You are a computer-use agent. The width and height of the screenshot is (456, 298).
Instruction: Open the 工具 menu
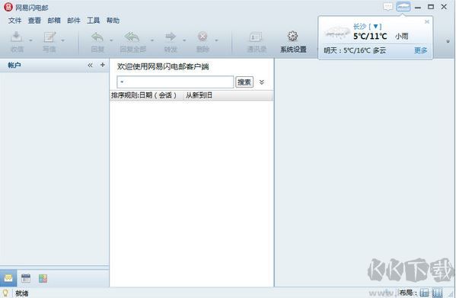94,21
